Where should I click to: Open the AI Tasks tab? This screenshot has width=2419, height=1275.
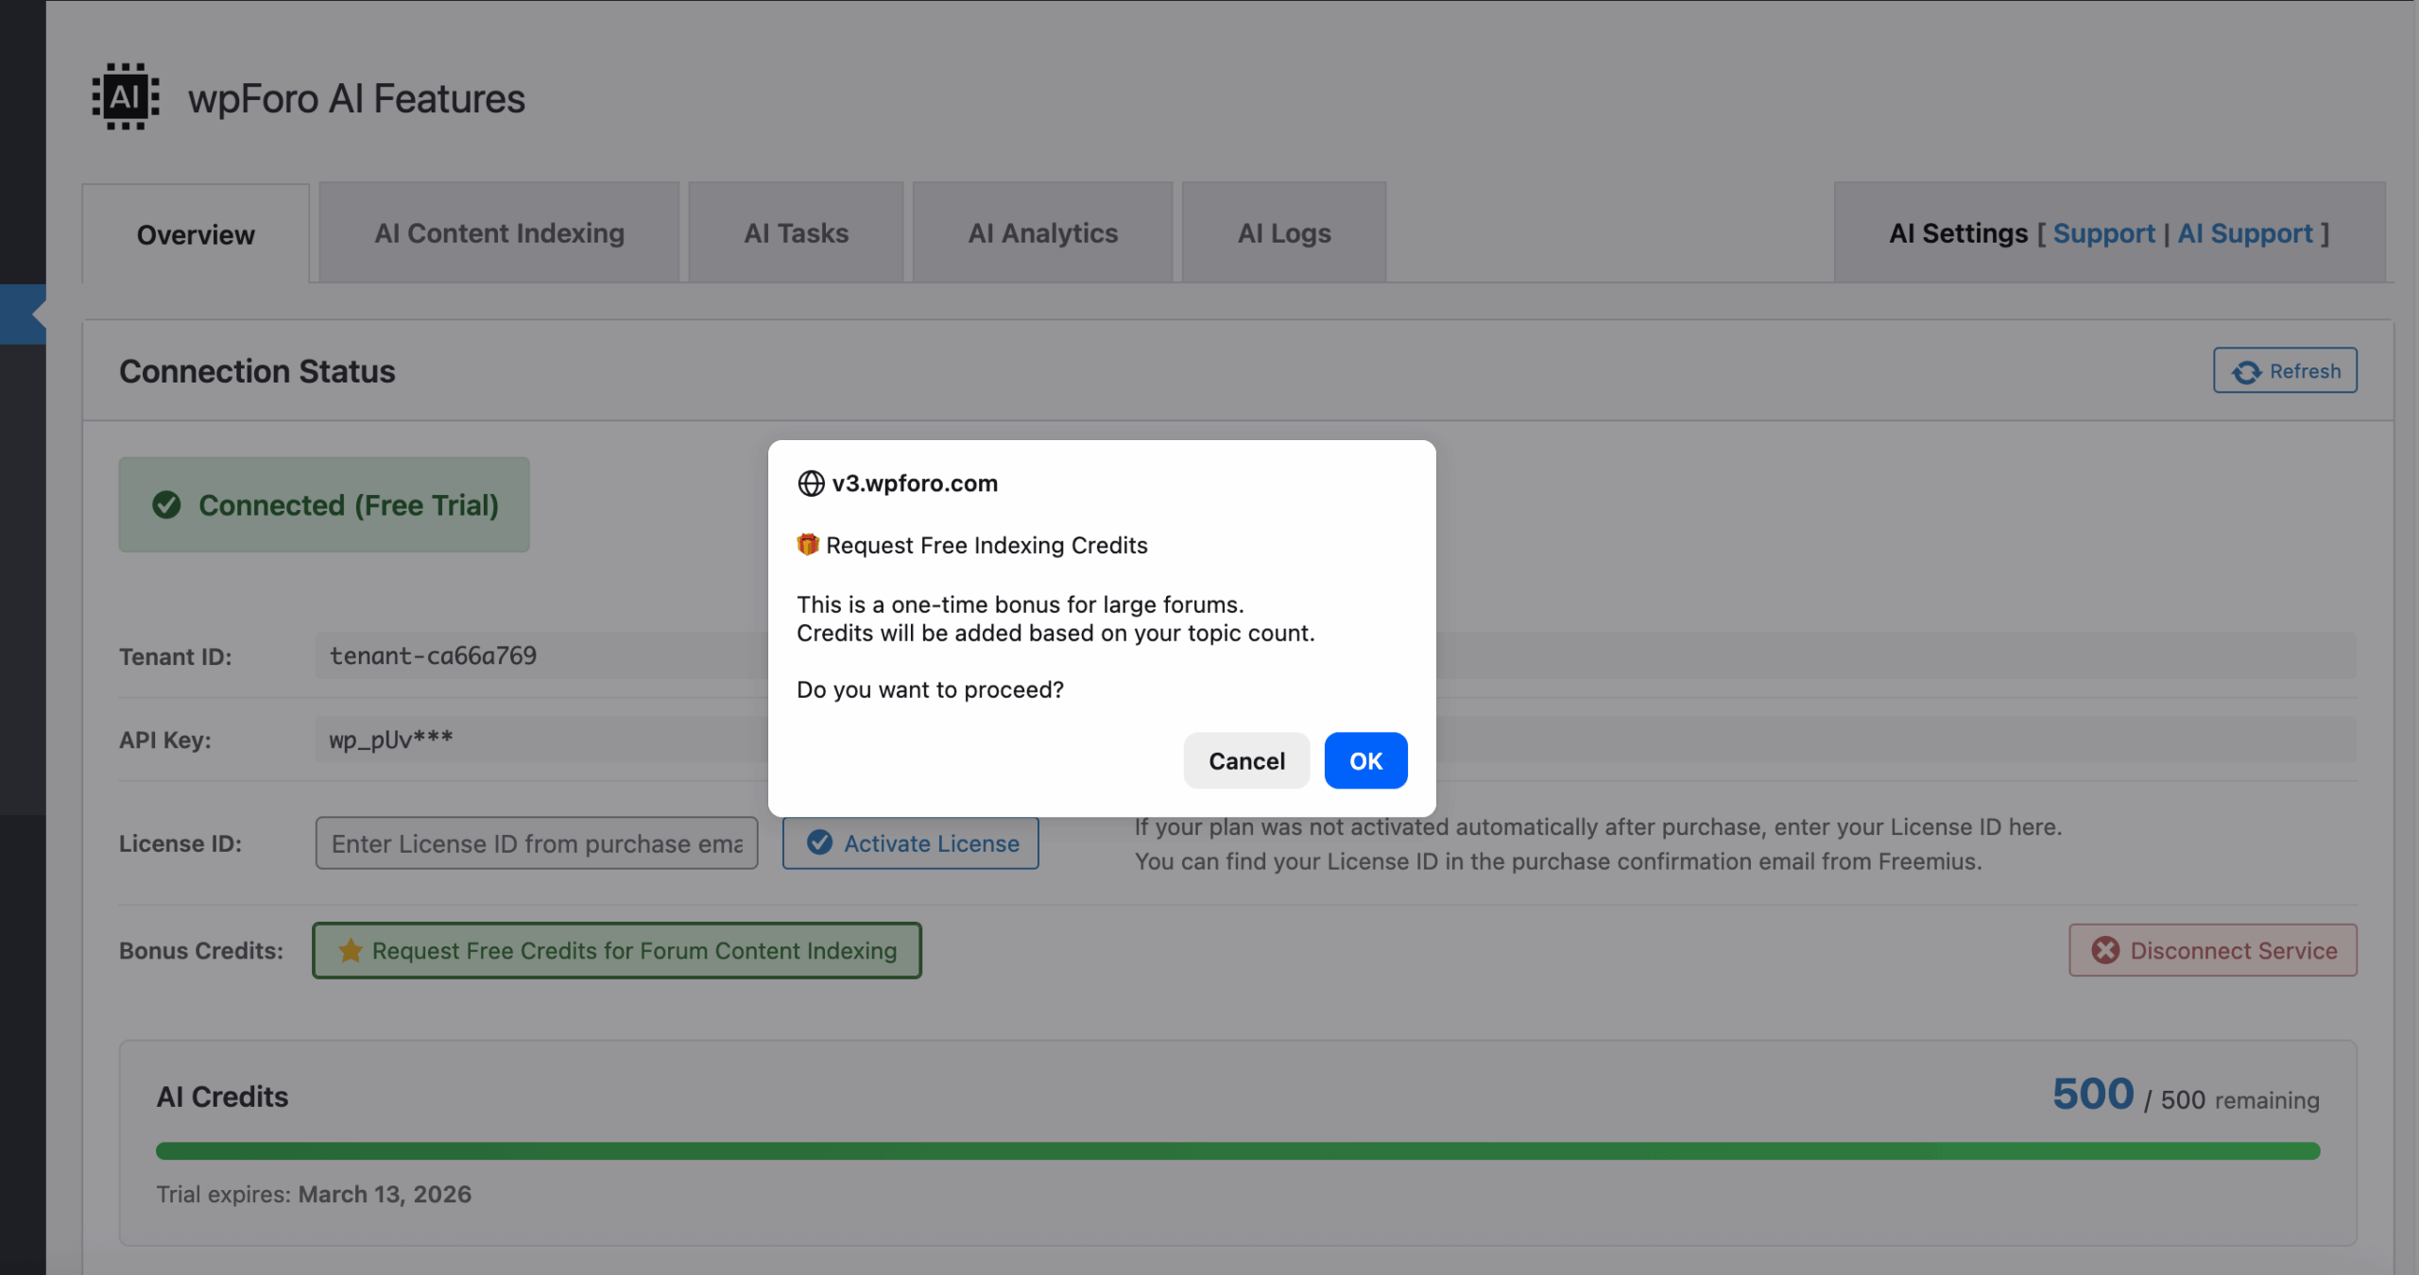coord(796,233)
